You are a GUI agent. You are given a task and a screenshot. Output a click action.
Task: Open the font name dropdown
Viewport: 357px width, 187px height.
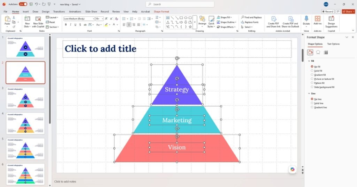click(93, 19)
